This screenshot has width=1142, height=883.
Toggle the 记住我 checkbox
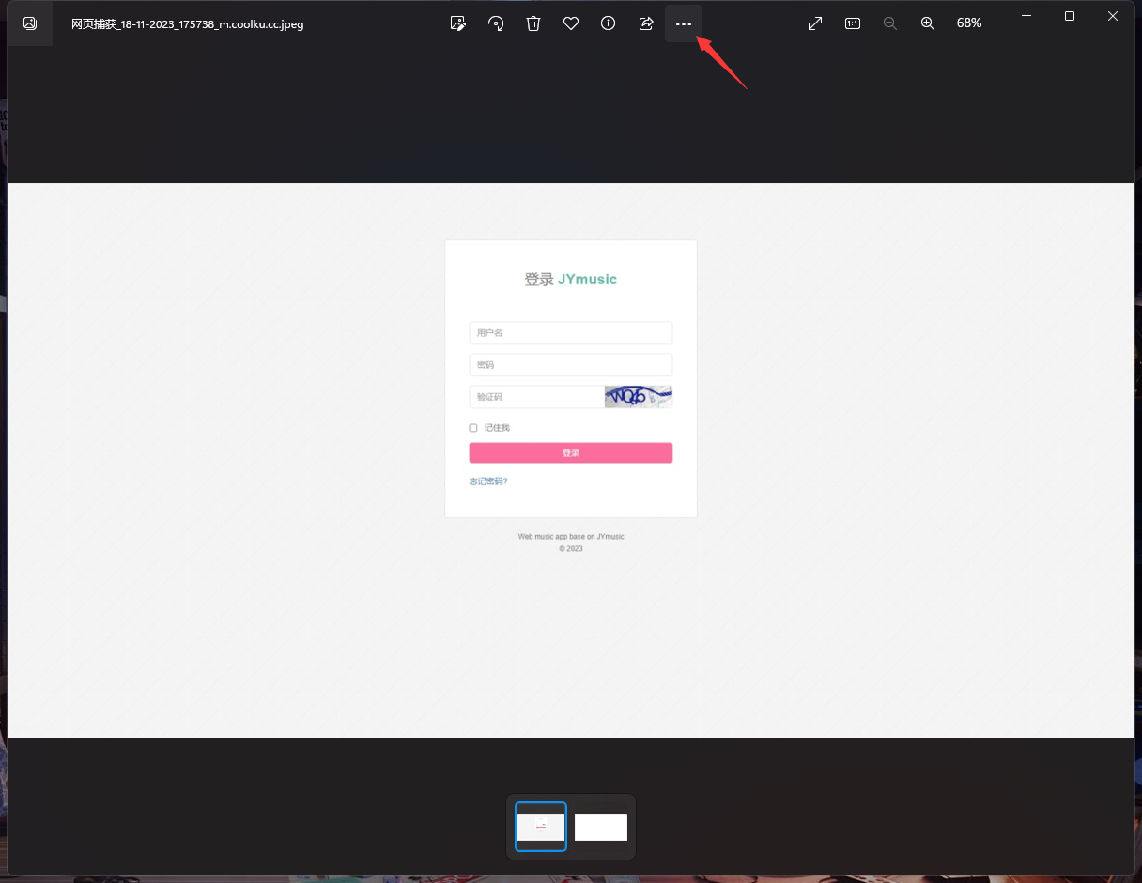pyautogui.click(x=473, y=428)
